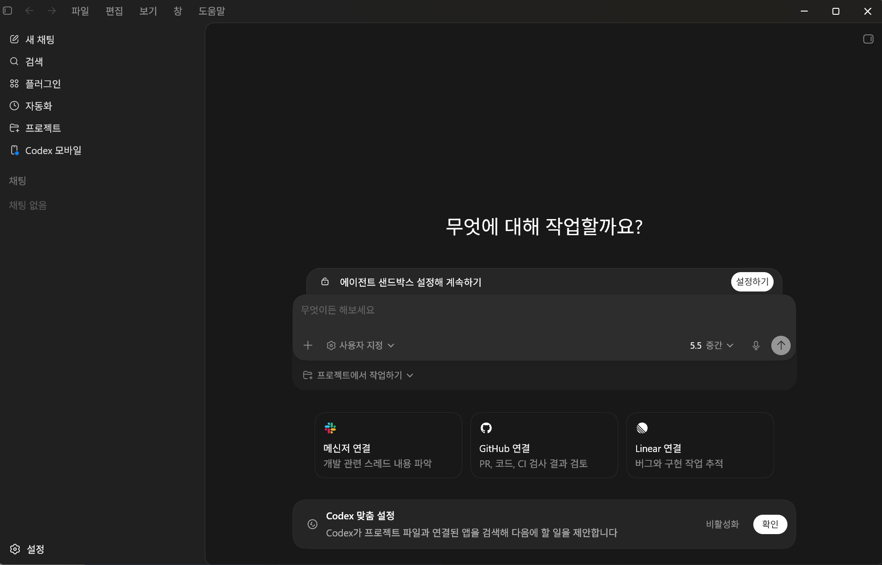Open 자동화 in the sidebar
The image size is (882, 565).
click(x=102, y=106)
